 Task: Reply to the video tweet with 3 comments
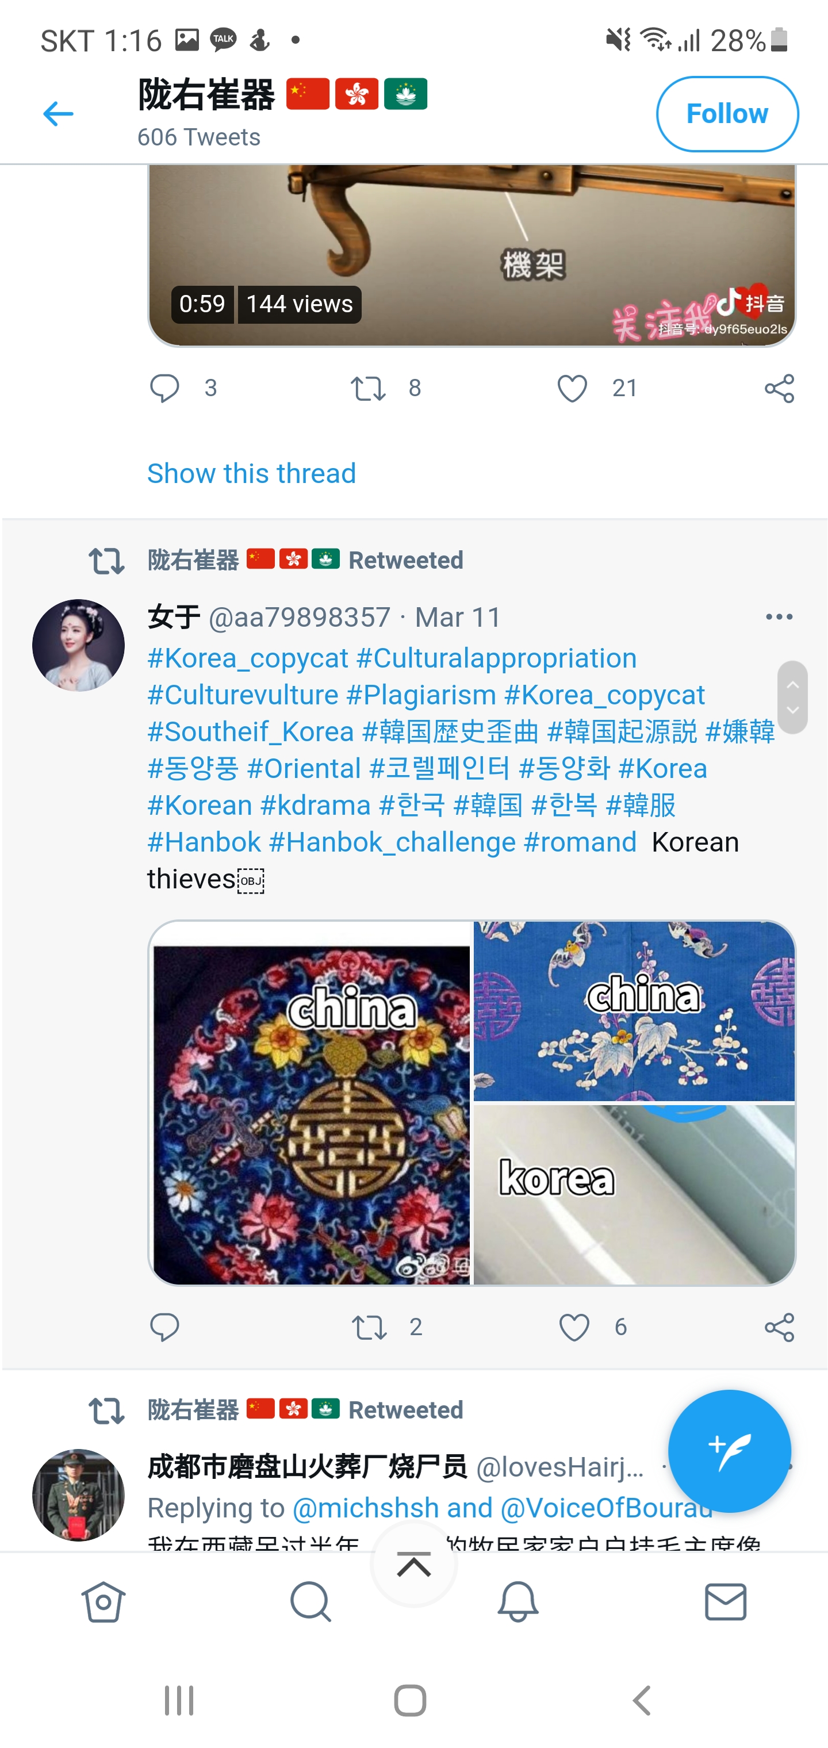coord(164,388)
